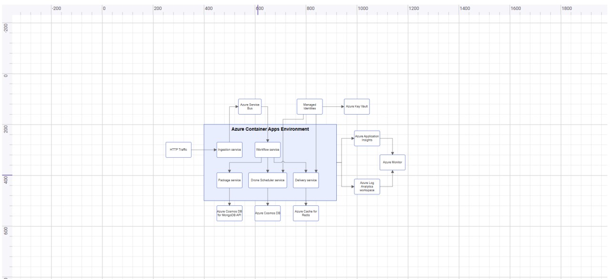Select Azure Log Analytics workspace shape
615x279 pixels.
pos(367,186)
